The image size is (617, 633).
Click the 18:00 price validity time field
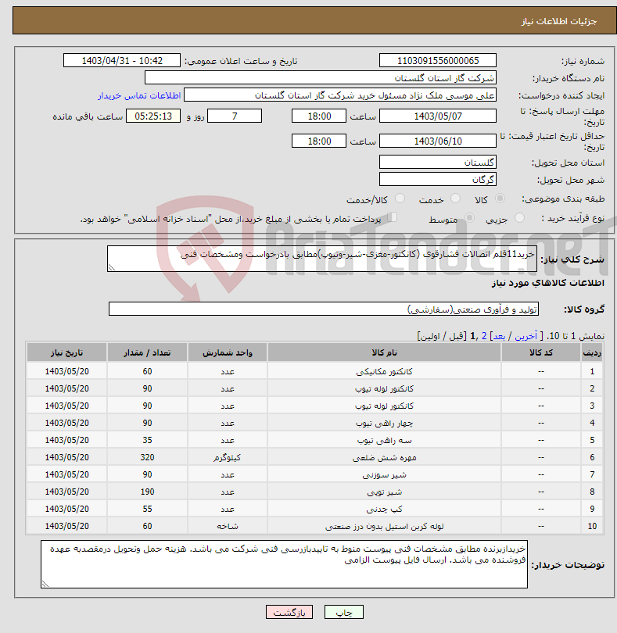click(x=319, y=141)
